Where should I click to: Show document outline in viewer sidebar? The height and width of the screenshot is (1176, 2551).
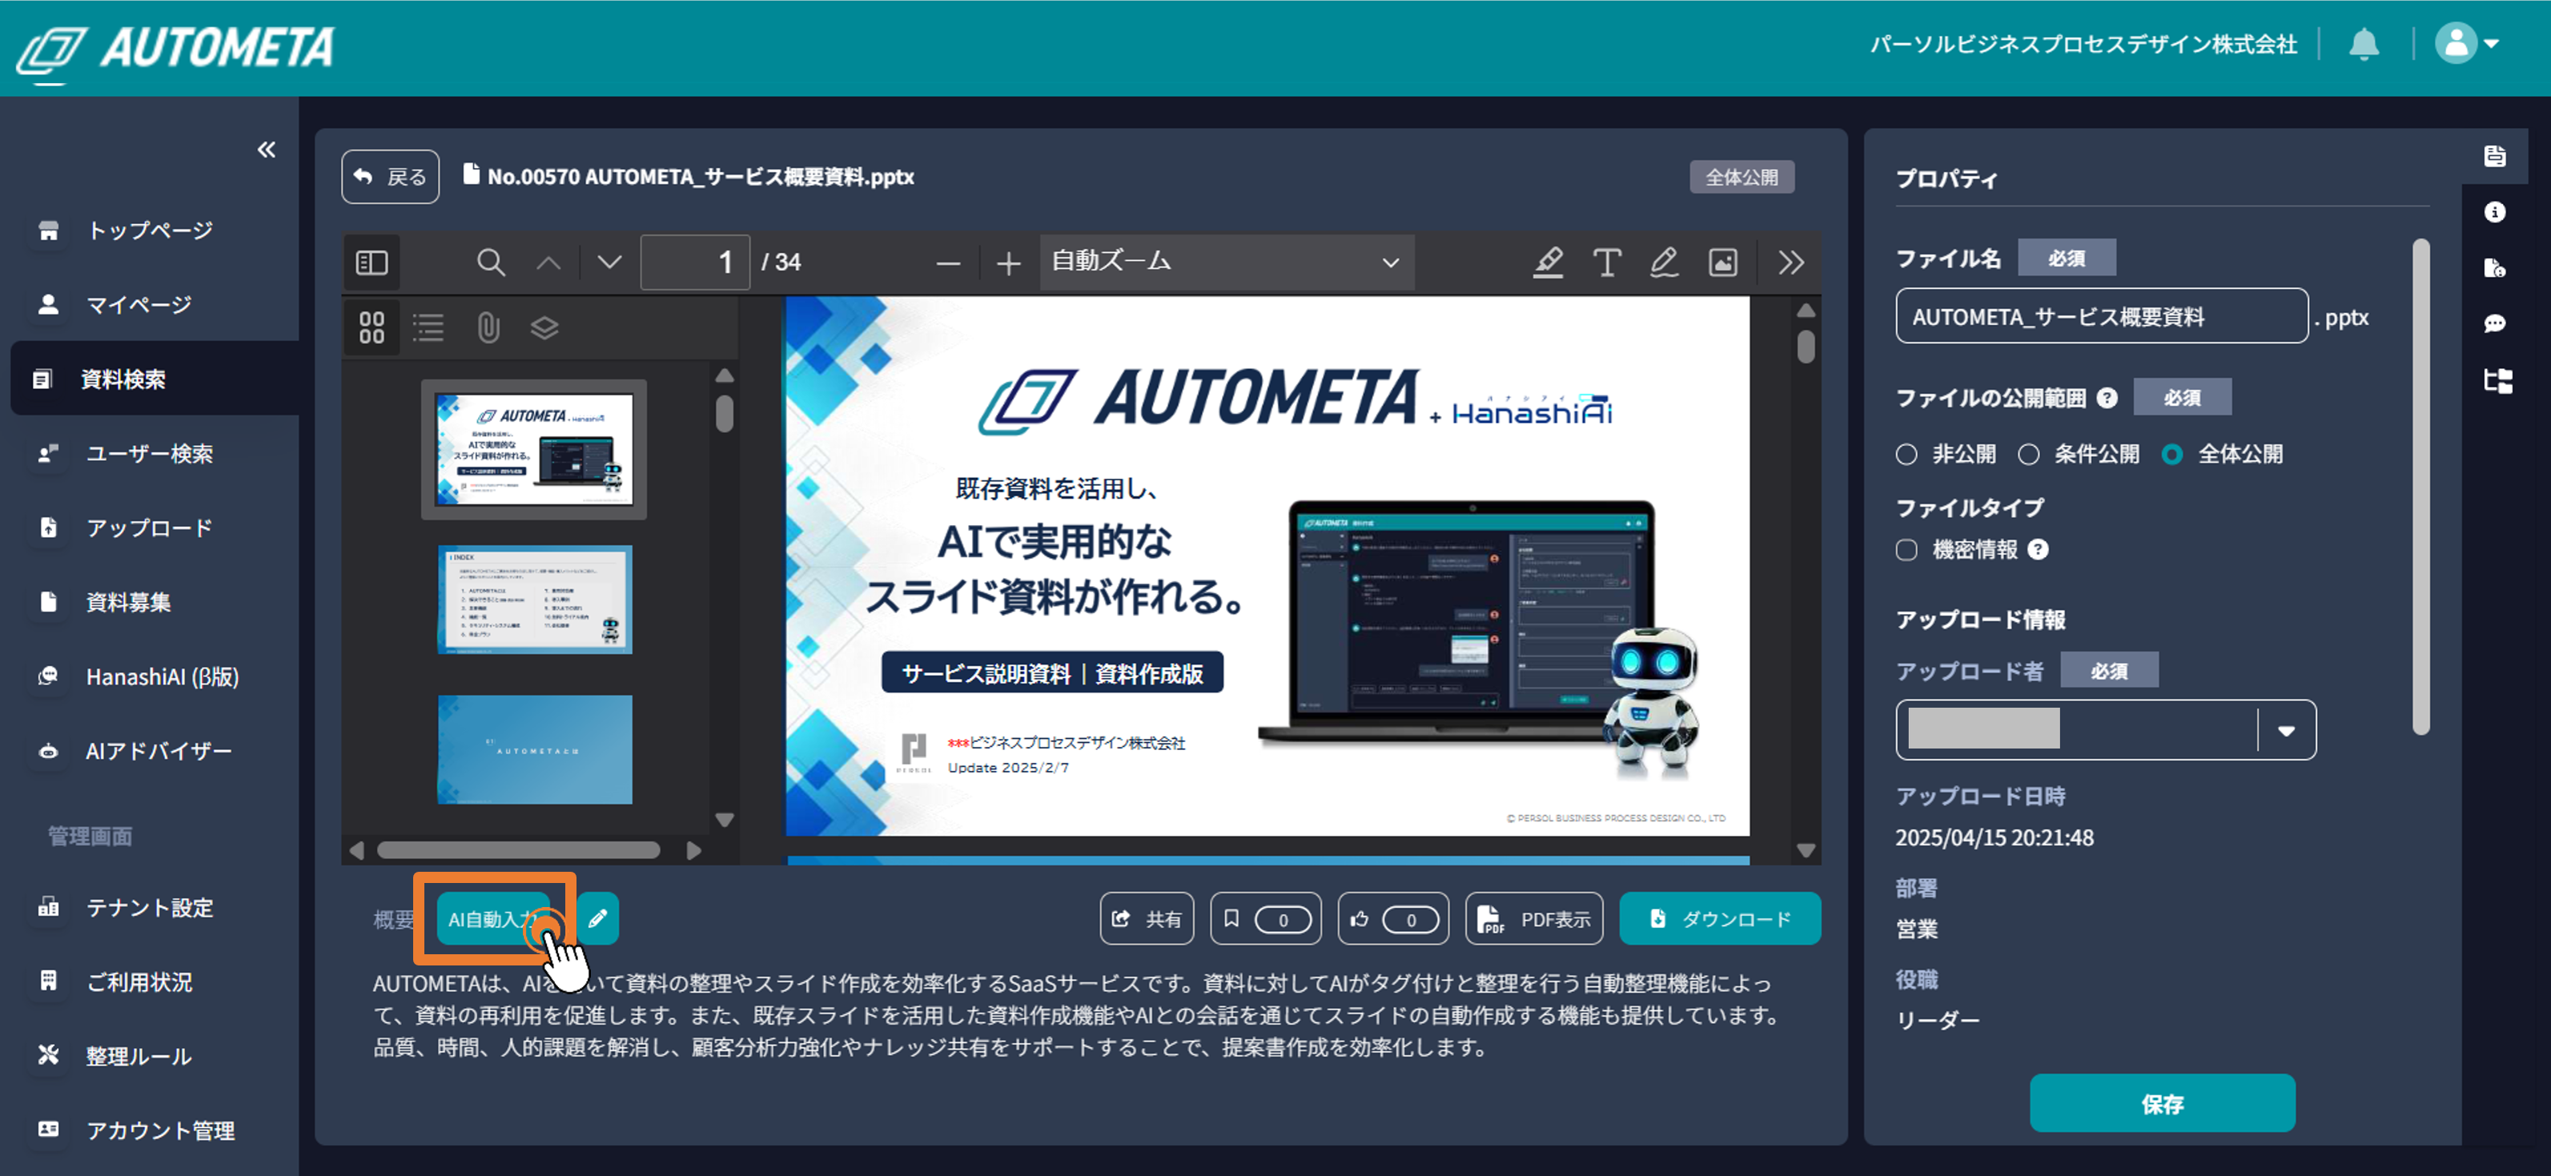[428, 327]
